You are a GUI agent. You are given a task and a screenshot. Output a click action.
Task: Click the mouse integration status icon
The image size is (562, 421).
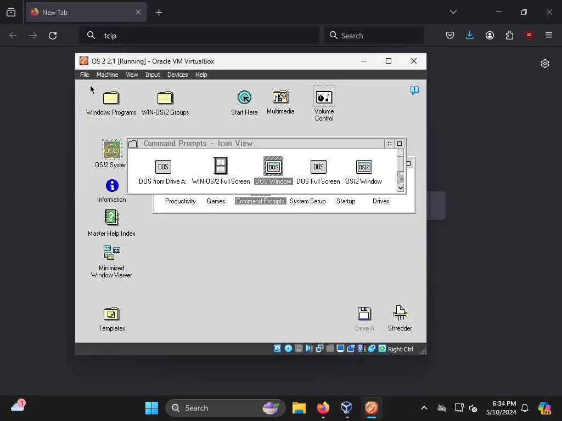(372, 349)
